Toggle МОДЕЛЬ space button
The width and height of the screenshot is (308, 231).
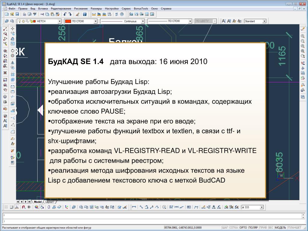pyautogui.click(x=281, y=227)
